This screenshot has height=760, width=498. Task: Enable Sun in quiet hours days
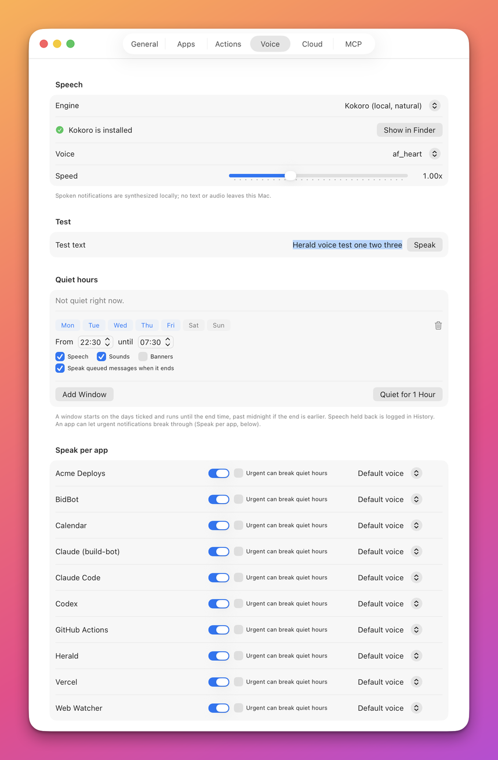(x=219, y=325)
